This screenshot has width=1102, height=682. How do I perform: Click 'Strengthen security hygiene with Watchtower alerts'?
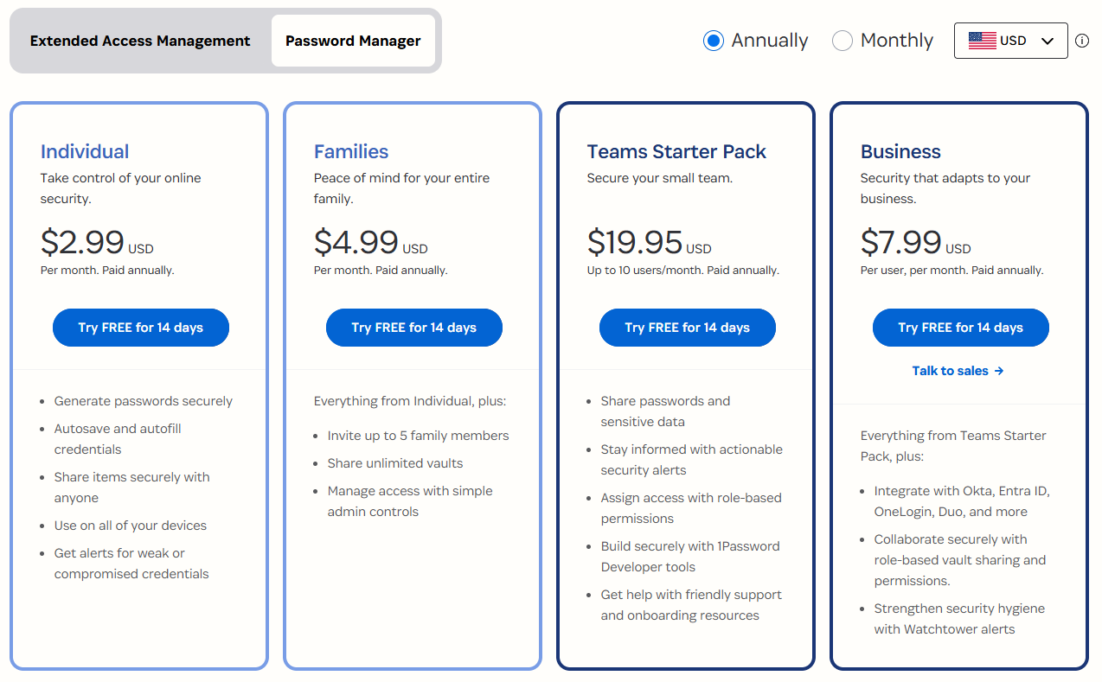coord(960,619)
